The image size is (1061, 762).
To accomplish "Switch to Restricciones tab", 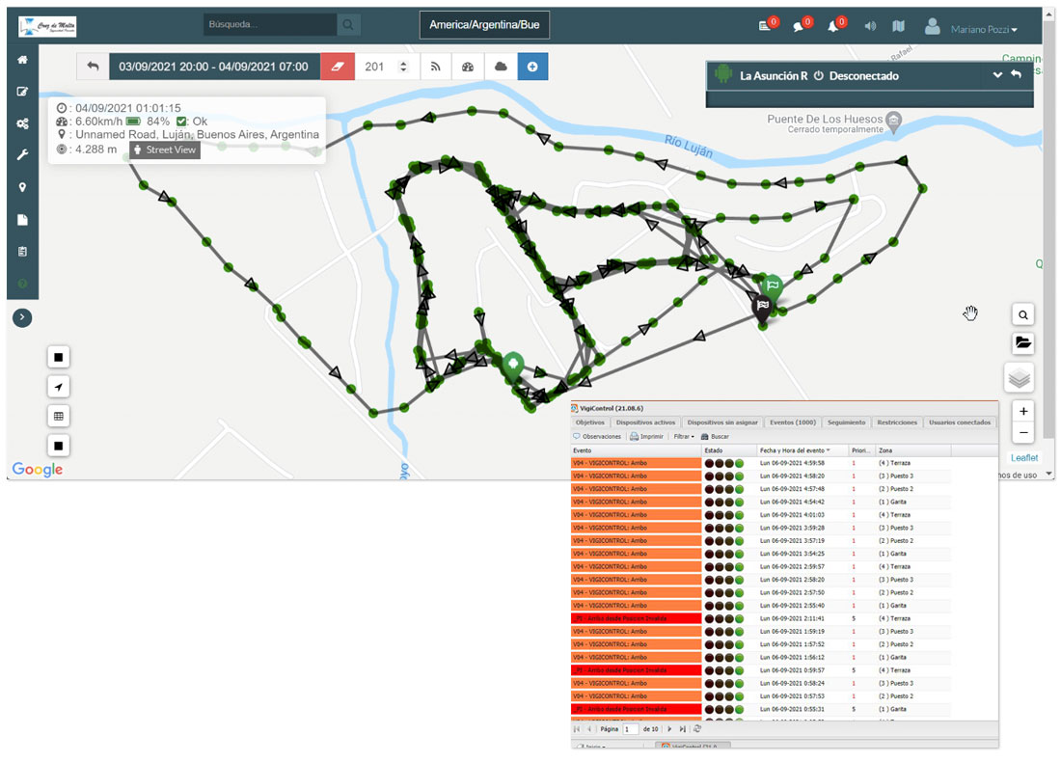I will (x=897, y=422).
